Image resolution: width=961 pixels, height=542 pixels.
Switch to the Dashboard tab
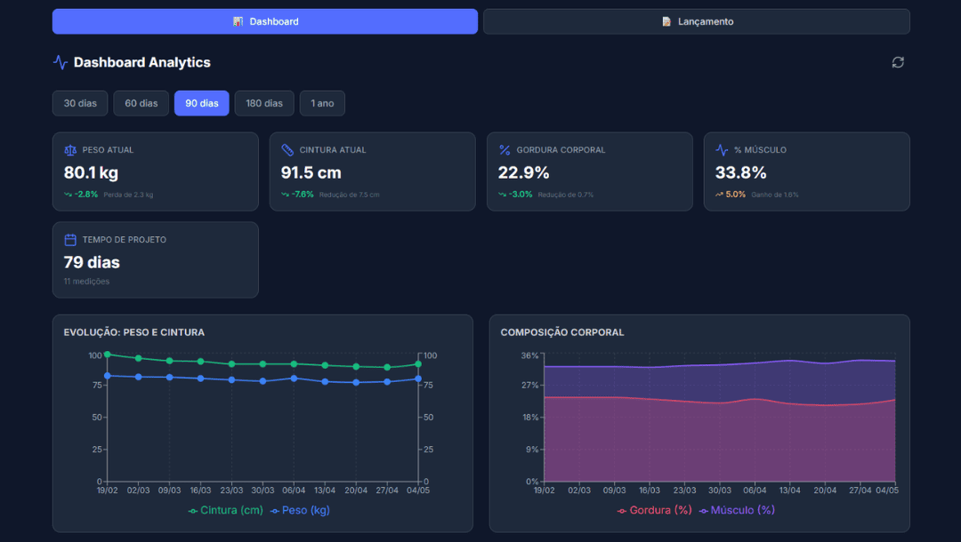(x=265, y=21)
